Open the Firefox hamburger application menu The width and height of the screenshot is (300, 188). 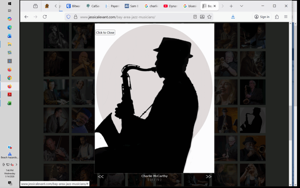coord(286,17)
